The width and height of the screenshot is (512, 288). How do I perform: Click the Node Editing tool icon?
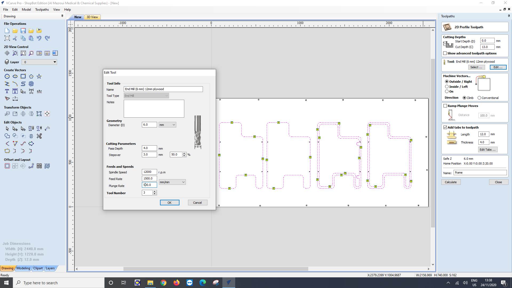coord(15,129)
